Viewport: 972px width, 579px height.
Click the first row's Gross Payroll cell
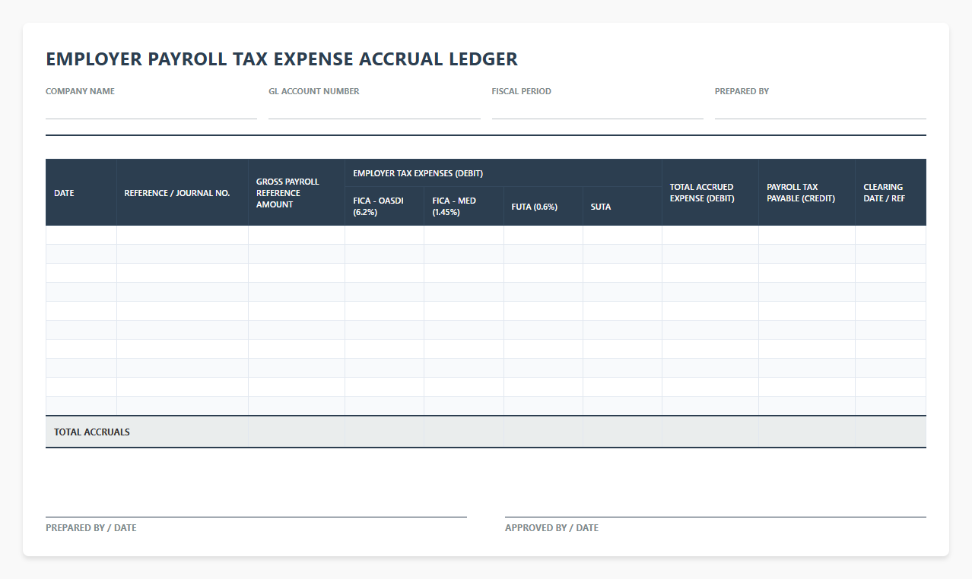point(297,235)
